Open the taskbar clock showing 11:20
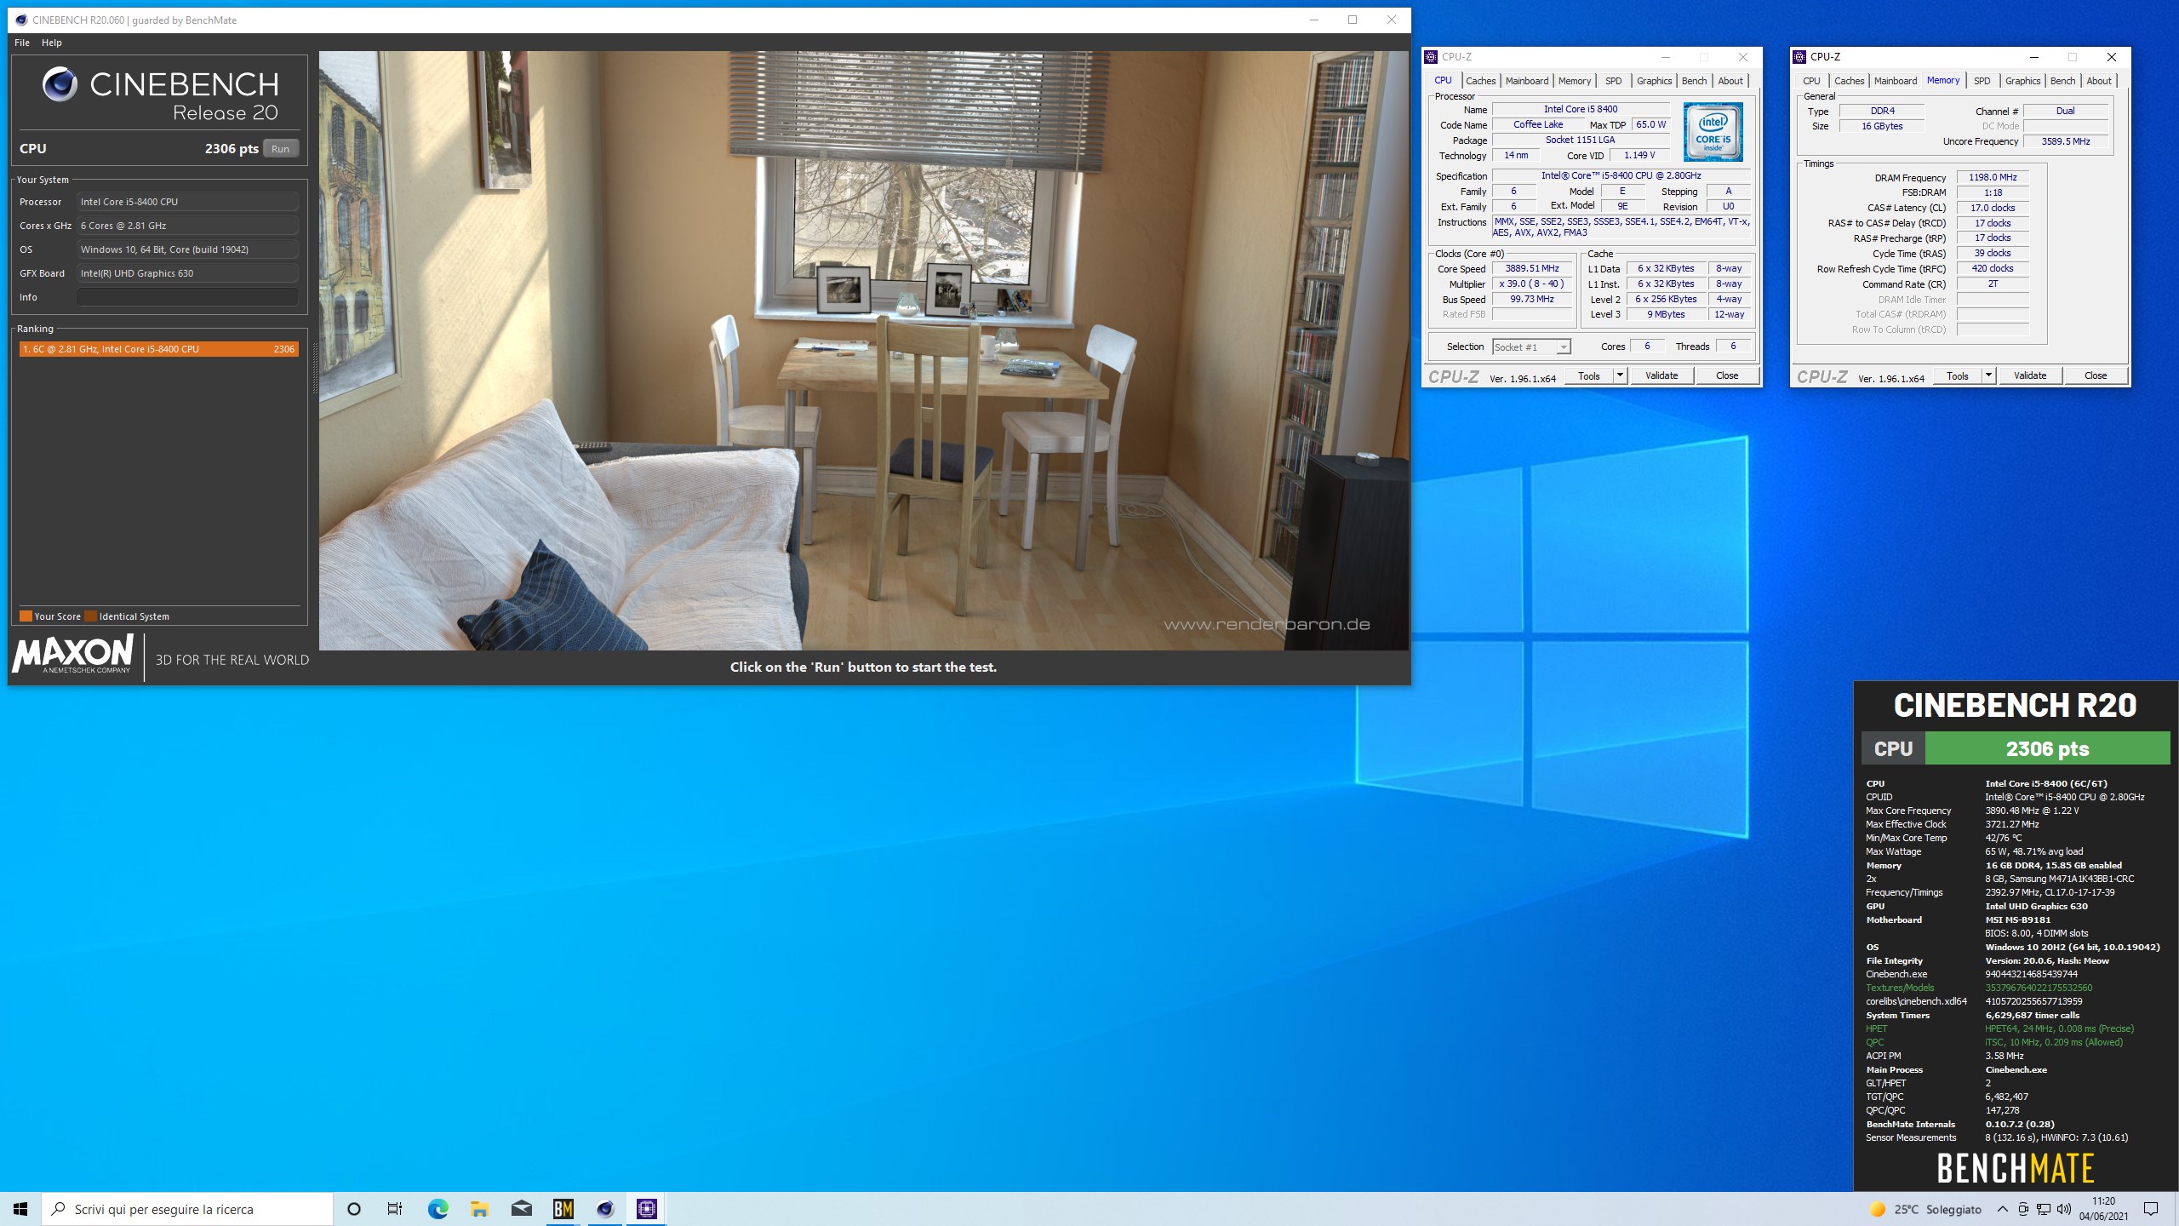 pyautogui.click(x=2103, y=1209)
